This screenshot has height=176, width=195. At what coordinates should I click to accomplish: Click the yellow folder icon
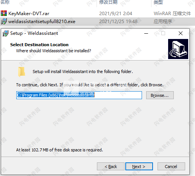pyautogui.click(x=22, y=72)
